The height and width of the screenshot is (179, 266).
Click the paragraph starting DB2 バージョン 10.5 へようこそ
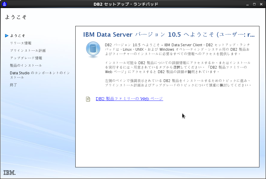tap(178, 49)
